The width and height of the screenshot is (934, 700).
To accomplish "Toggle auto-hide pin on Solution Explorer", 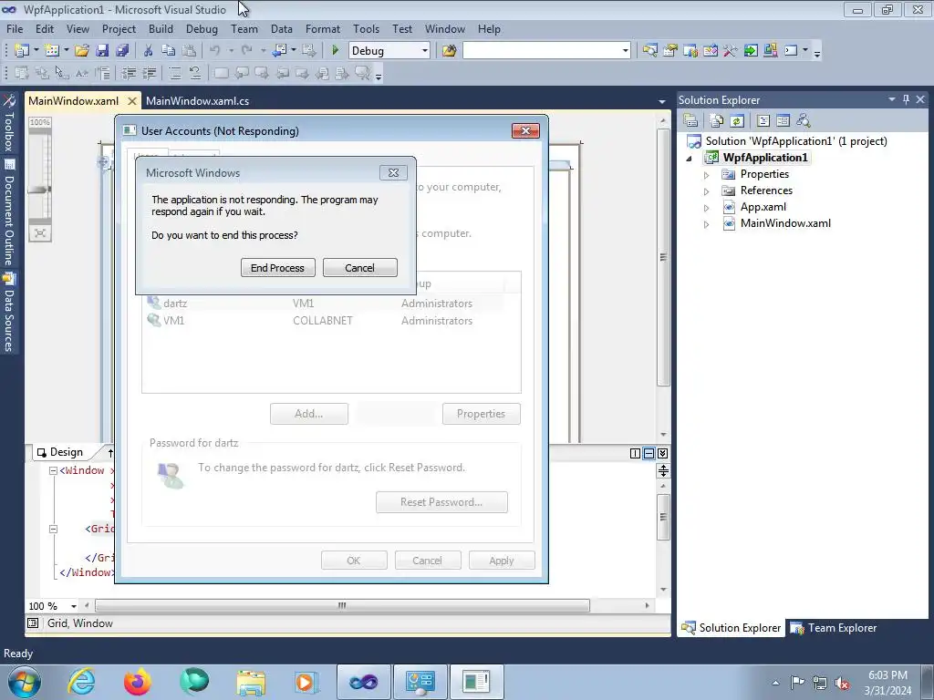I will [906, 99].
